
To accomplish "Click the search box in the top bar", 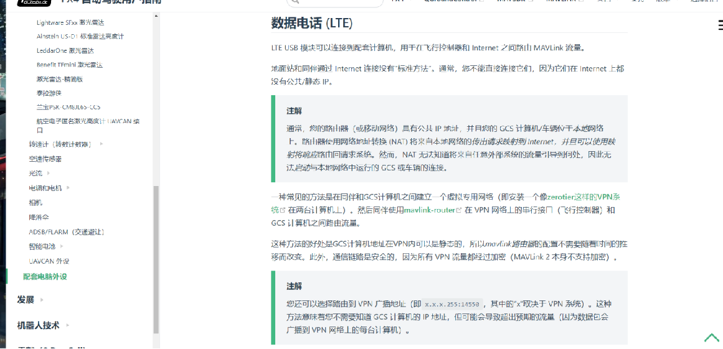I will (335, 2).
